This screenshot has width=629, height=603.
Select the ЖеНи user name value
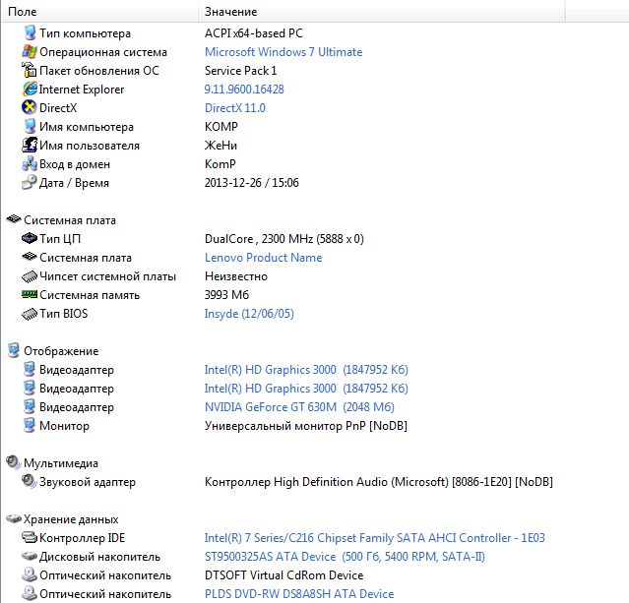220,146
